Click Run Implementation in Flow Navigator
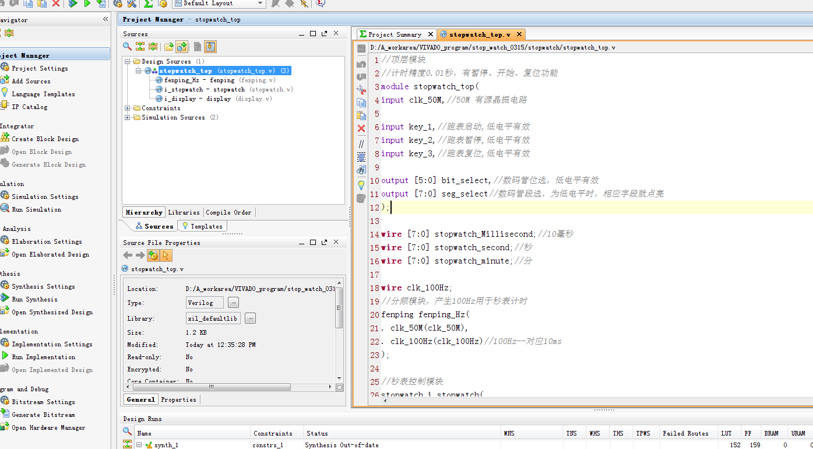The width and height of the screenshot is (813, 449). [x=43, y=357]
